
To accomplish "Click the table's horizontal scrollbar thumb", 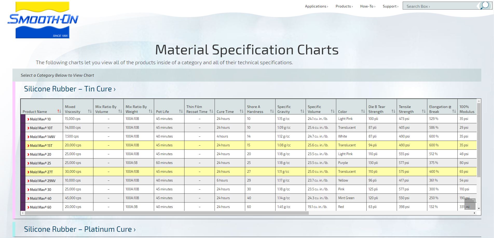I will pos(167,213).
